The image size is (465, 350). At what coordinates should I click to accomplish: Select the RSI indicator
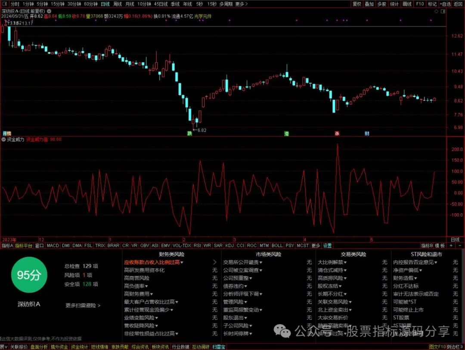click(197, 246)
